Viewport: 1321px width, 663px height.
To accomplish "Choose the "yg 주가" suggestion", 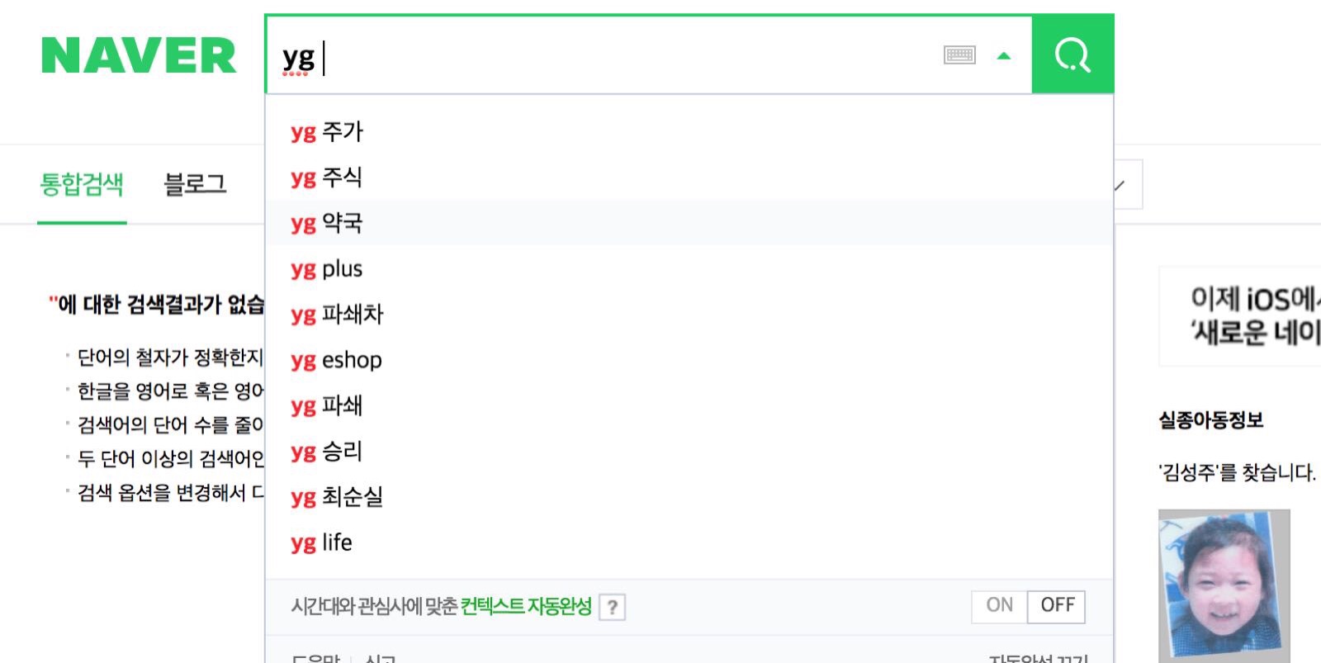I will [x=327, y=132].
